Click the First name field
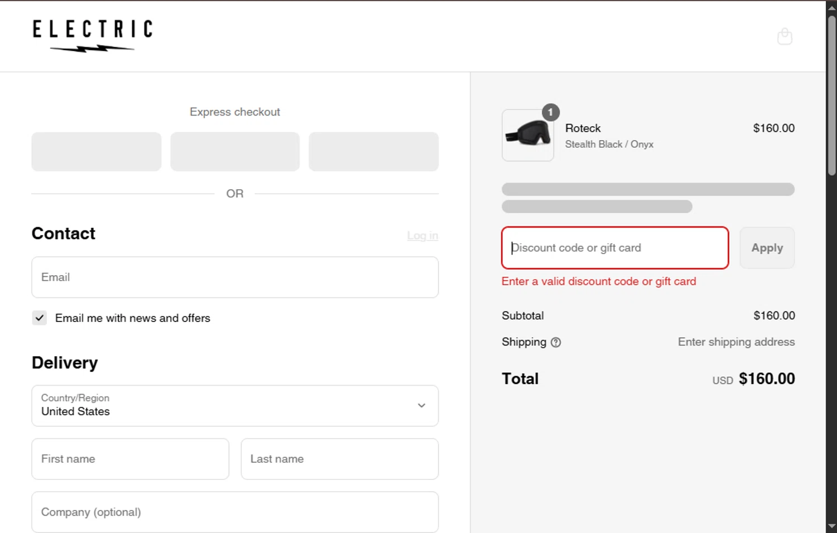 point(130,459)
